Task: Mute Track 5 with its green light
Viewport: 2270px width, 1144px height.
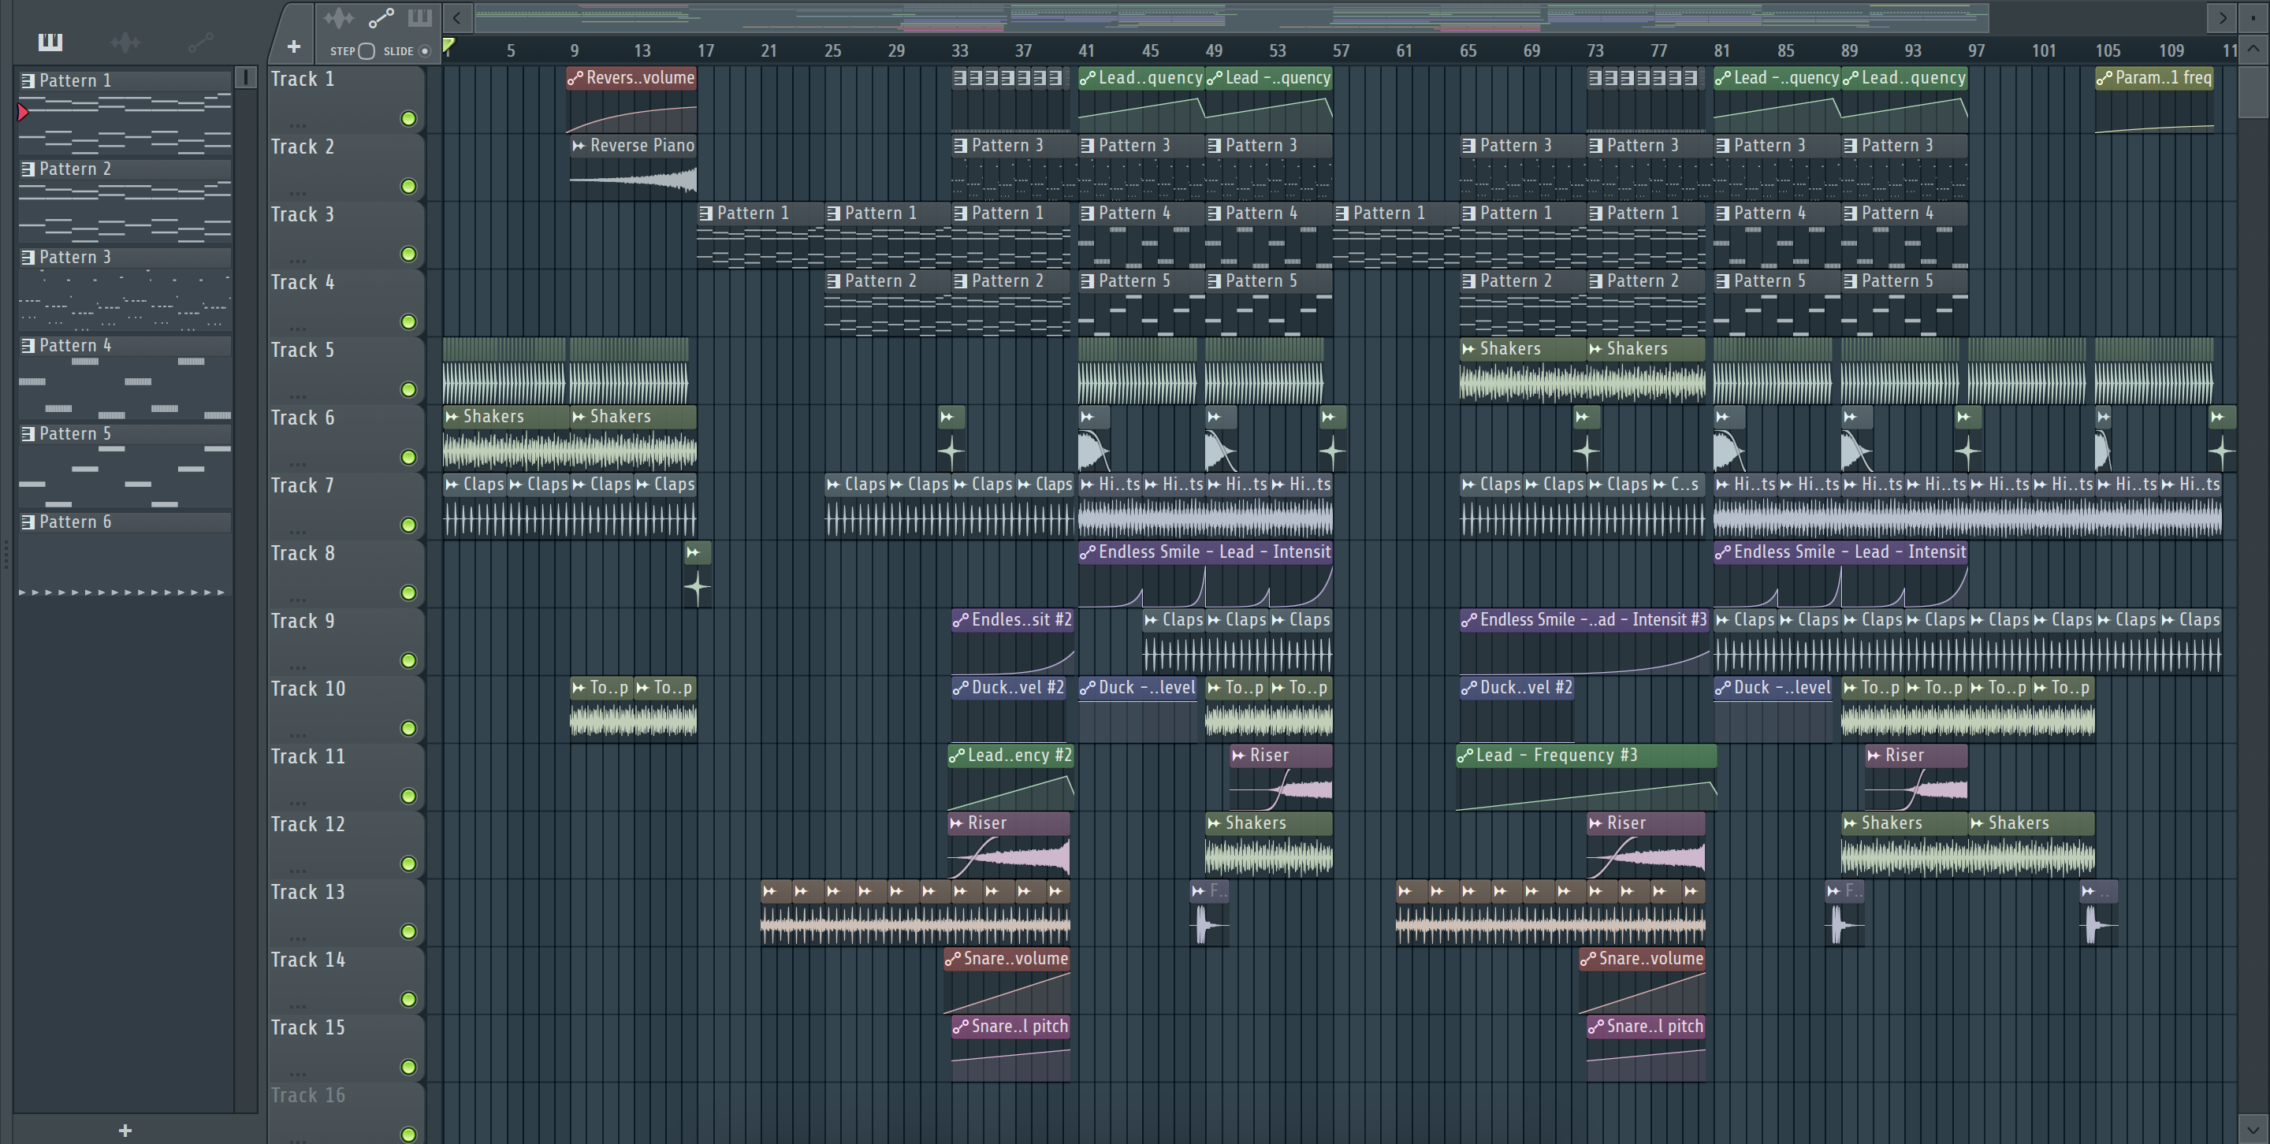Action: (408, 389)
